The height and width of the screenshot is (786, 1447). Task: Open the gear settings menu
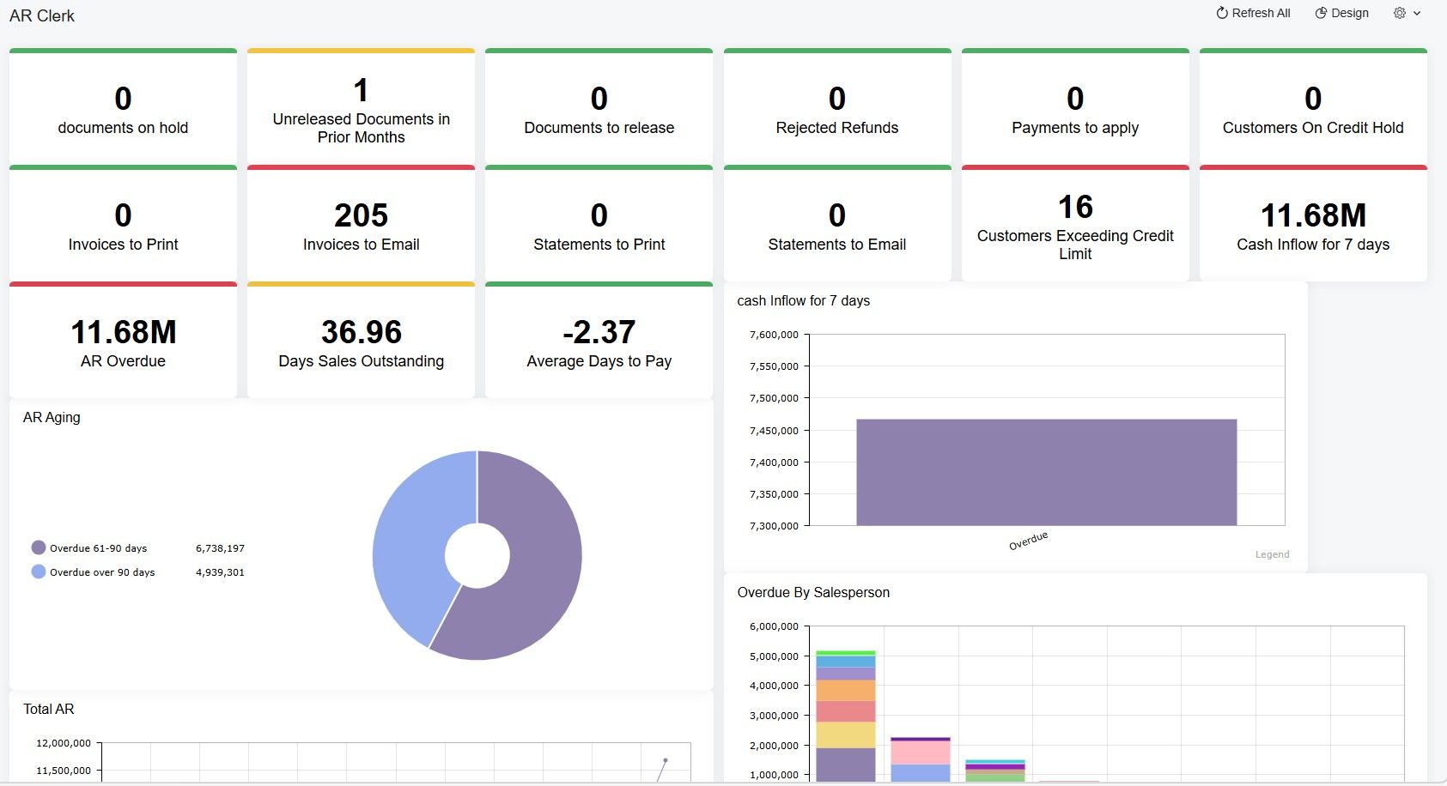(x=1400, y=13)
